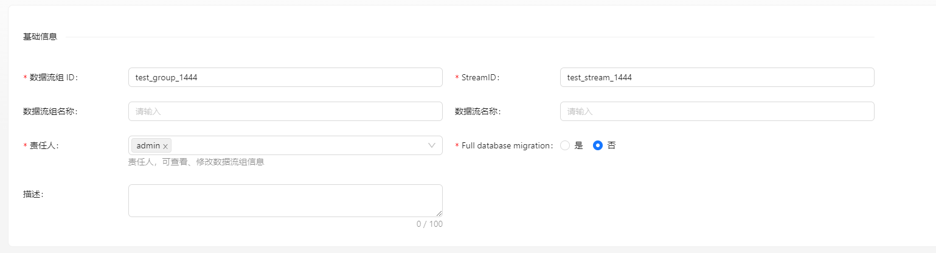
Task: Click the empty 数据流名称 input
Action: tap(716, 111)
